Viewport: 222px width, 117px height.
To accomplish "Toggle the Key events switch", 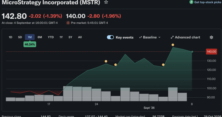I will [x=110, y=37].
